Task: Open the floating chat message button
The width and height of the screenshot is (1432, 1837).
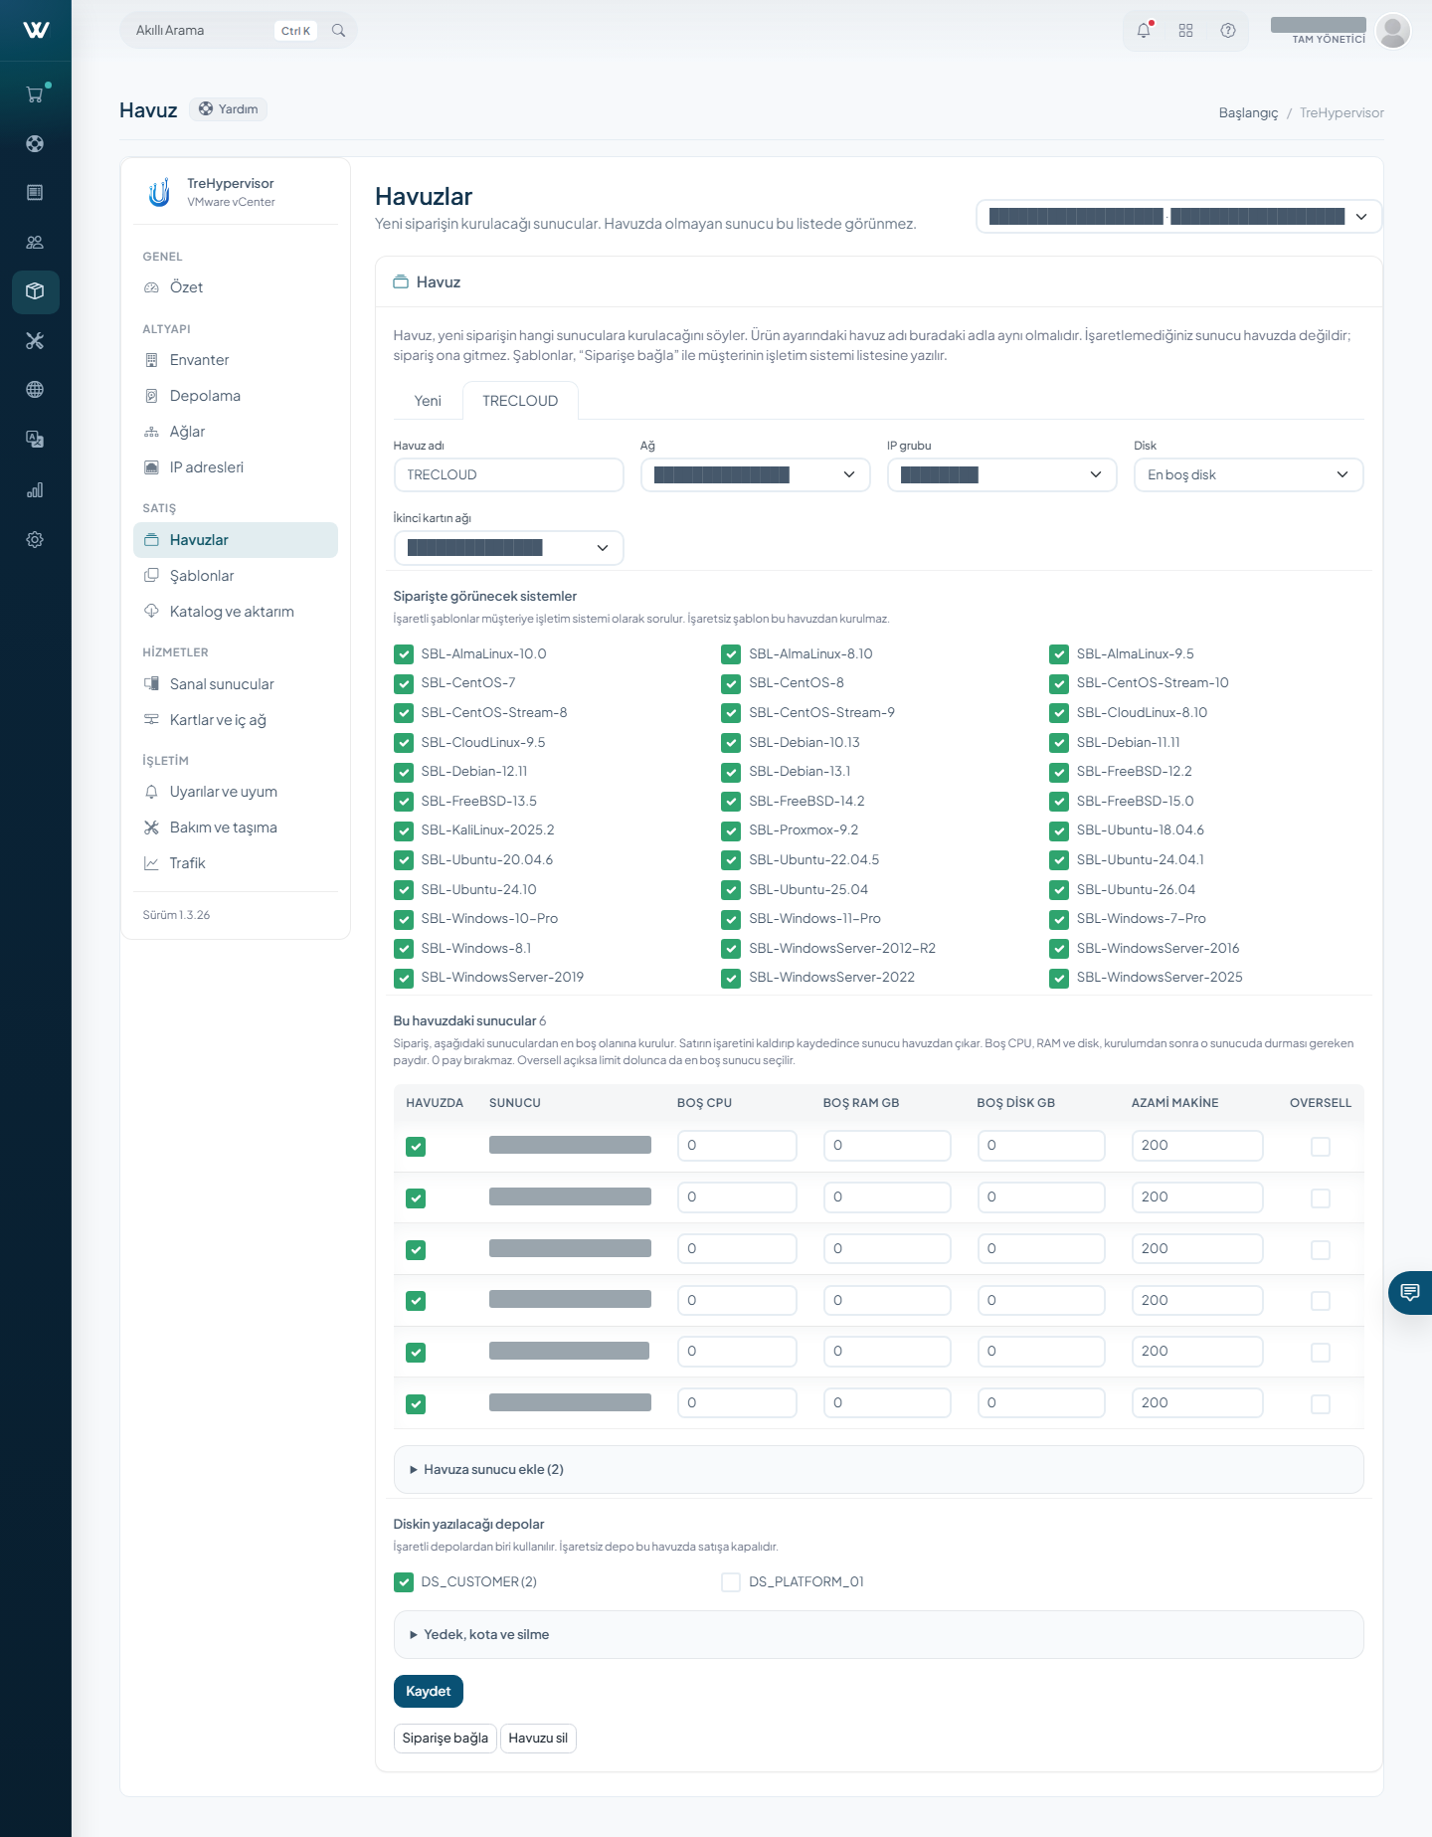Action: (x=1410, y=1293)
